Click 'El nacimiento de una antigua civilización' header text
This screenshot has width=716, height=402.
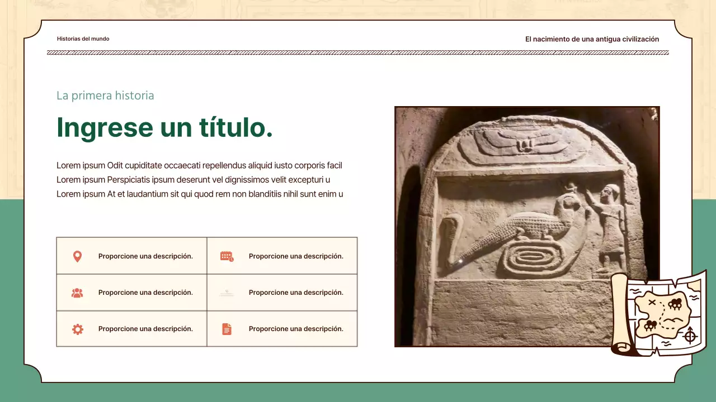[x=592, y=39]
